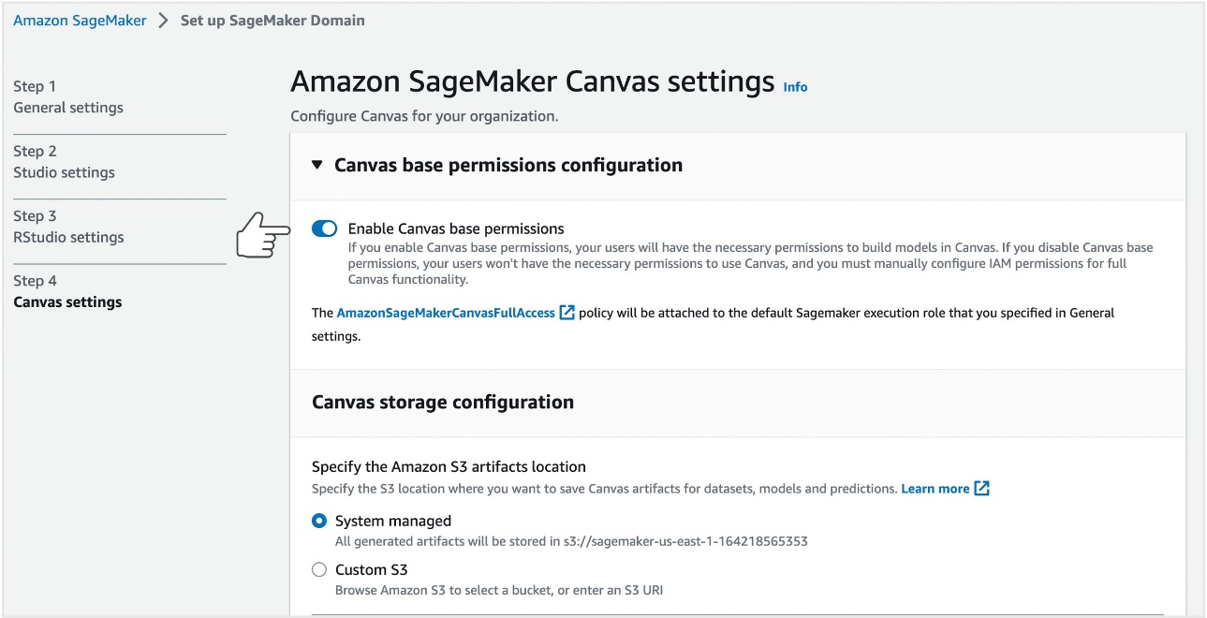The image size is (1207, 618).
Task: Select the System managed radio button
Action: [x=319, y=521]
